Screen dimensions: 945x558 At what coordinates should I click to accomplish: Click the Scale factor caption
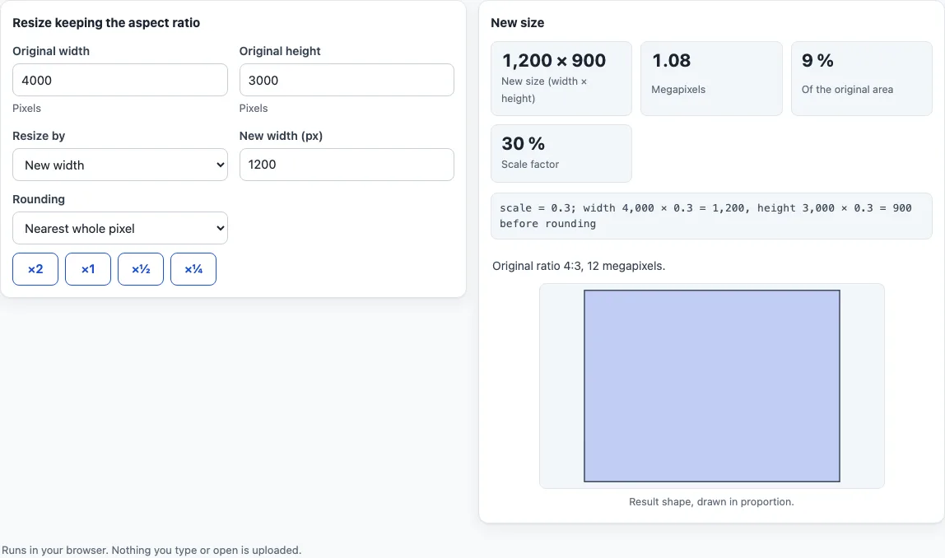[x=530, y=164]
